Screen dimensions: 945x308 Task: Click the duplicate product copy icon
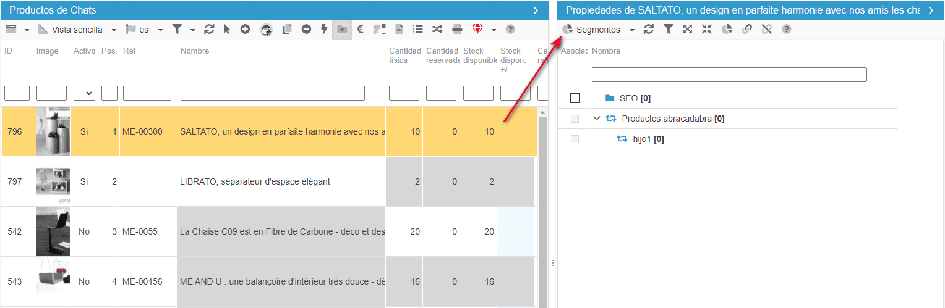click(x=287, y=29)
